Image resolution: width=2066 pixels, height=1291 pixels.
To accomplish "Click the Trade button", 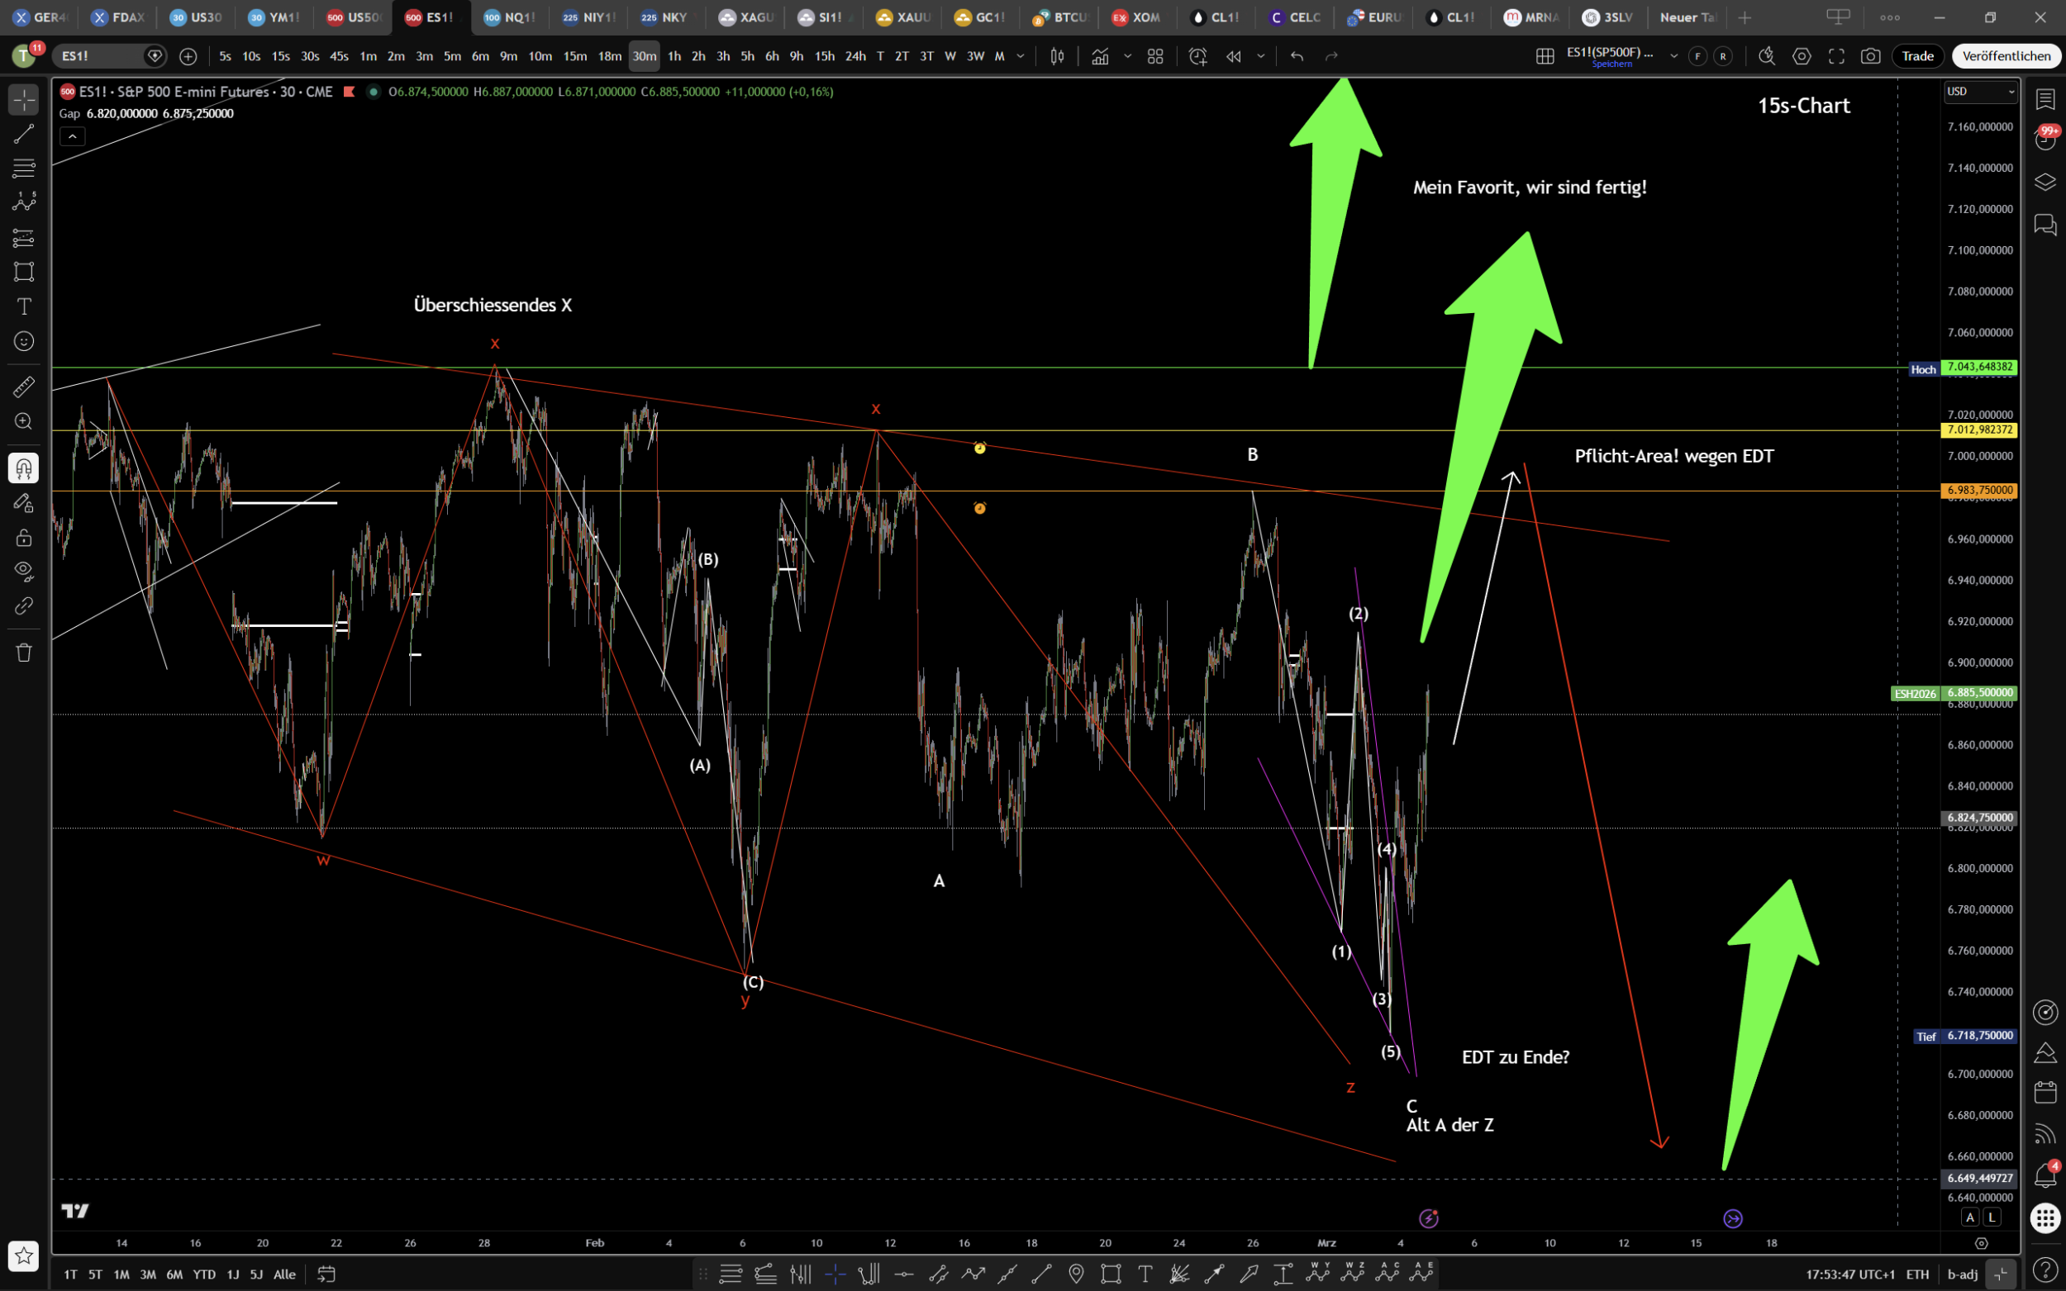I will tap(1917, 56).
